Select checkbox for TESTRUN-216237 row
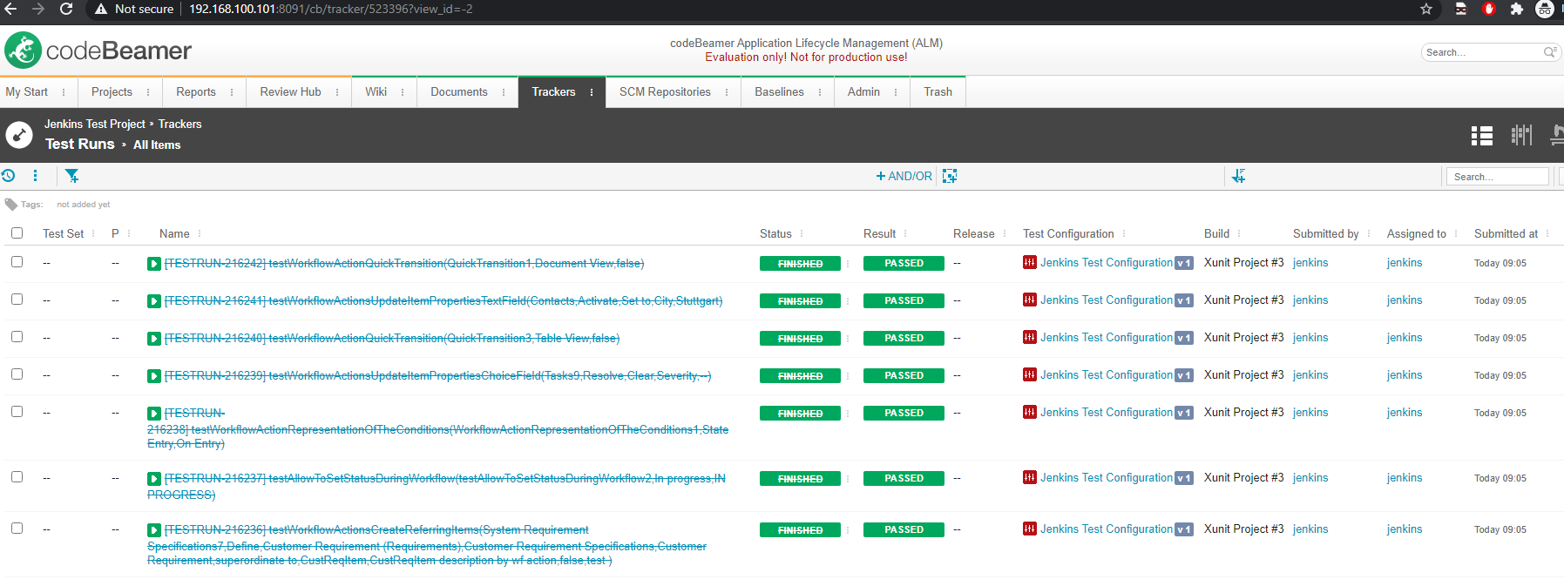The width and height of the screenshot is (1564, 586). tap(17, 476)
